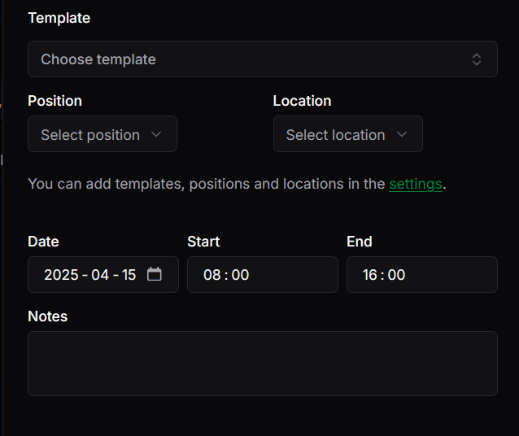Click the template selector up-down chevron icon
The width and height of the screenshot is (519, 436).
(x=477, y=59)
